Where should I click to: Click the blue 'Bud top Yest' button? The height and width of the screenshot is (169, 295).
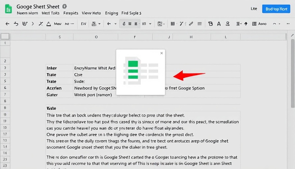coord(276,9)
